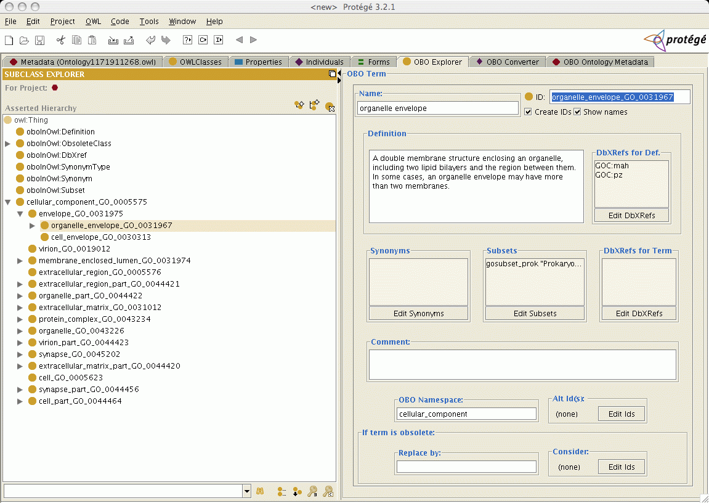The image size is (709, 503).
Task: Expand the synapse_GO_0045202 node
Action: [x=20, y=354]
